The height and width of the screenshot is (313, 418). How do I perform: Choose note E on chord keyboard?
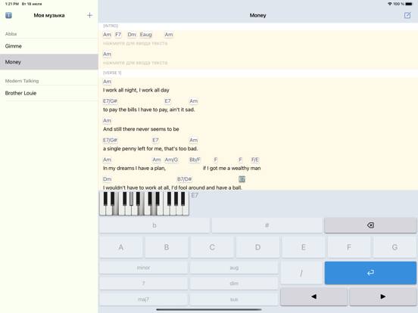click(304, 247)
